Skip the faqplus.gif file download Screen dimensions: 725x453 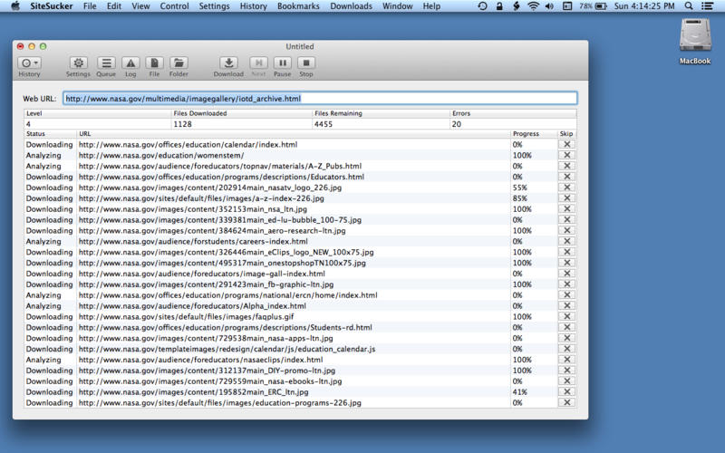pos(566,317)
